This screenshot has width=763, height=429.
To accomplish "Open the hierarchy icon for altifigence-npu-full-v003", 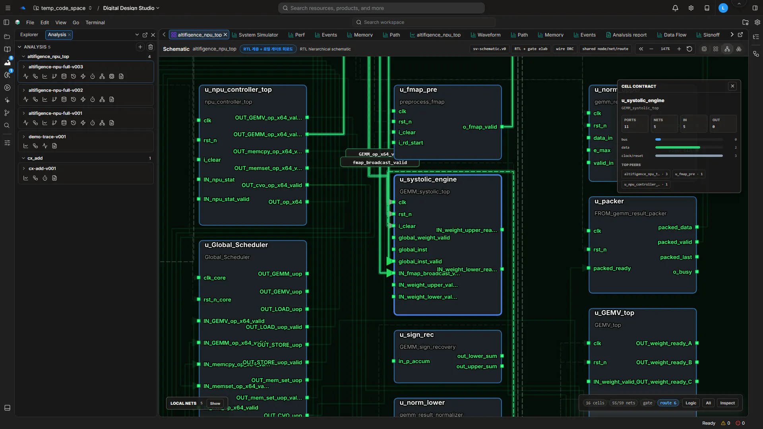I will pos(102,76).
